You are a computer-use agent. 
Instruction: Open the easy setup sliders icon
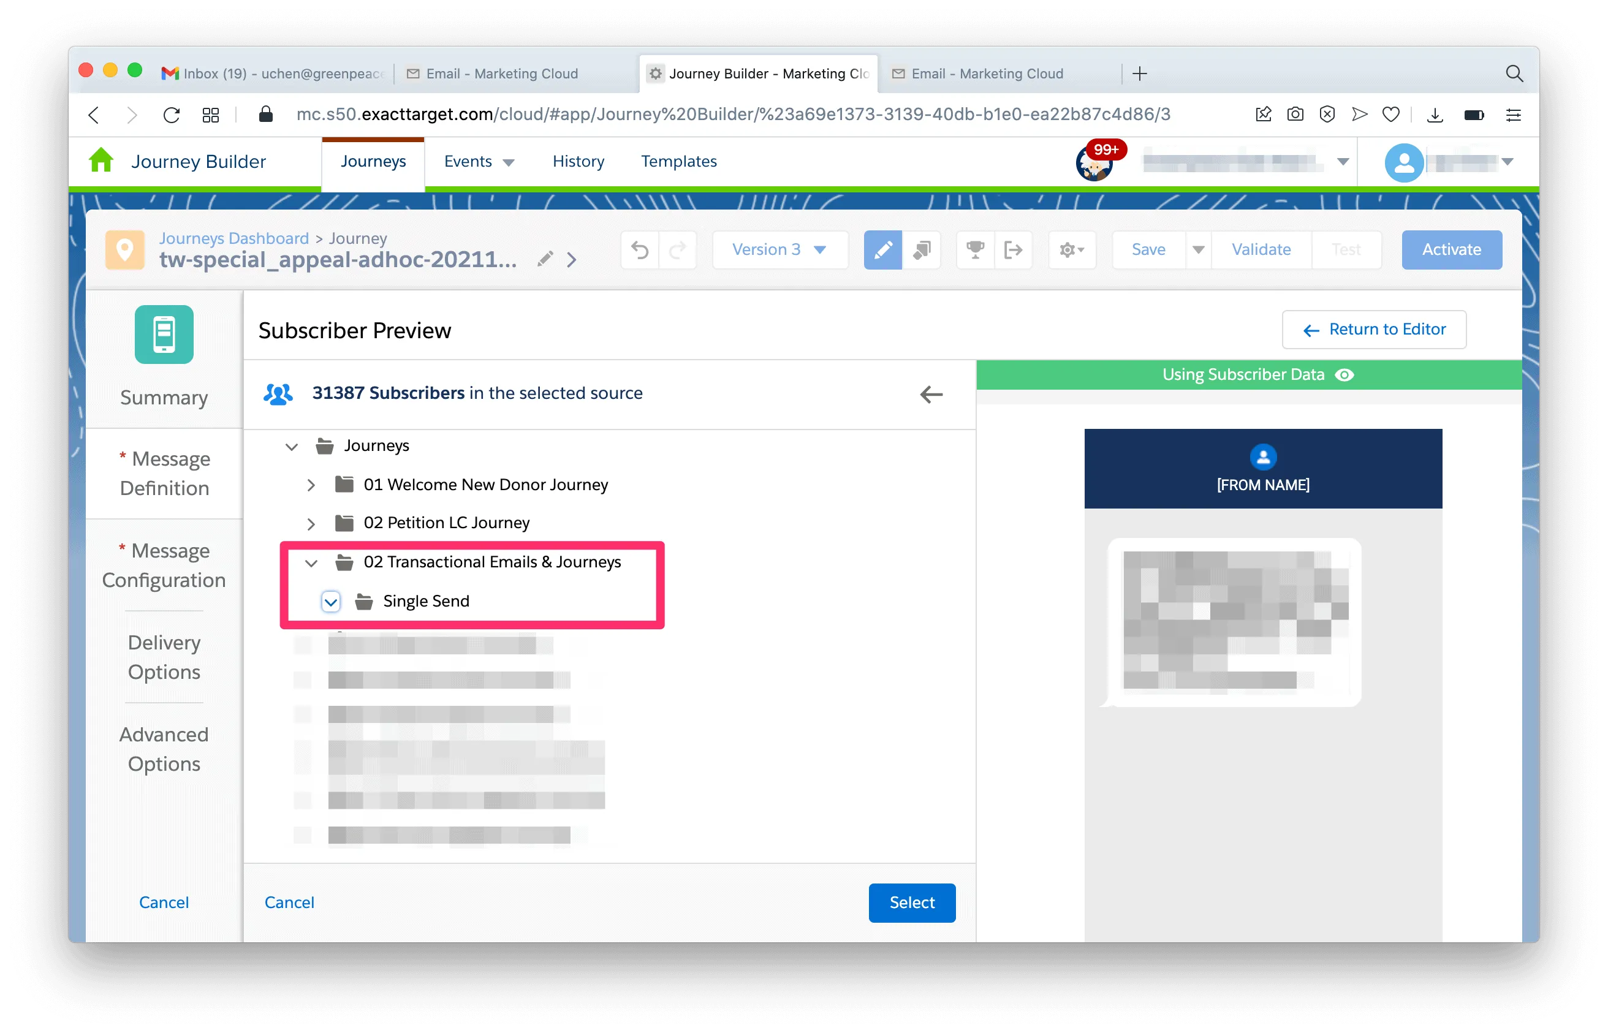[x=1513, y=115]
